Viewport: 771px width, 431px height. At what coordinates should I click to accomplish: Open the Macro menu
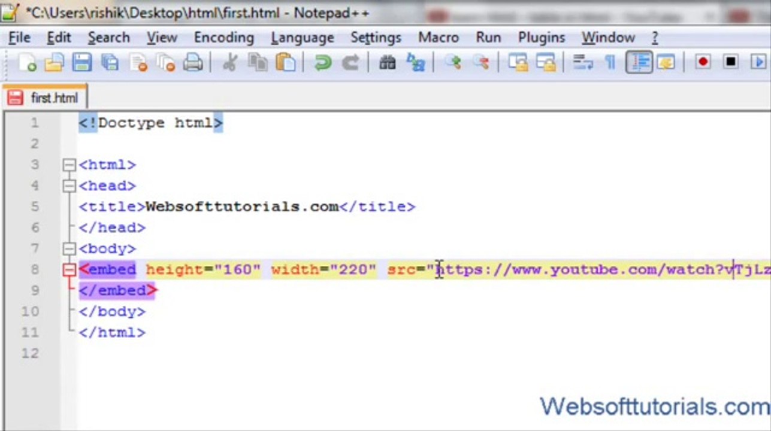439,38
